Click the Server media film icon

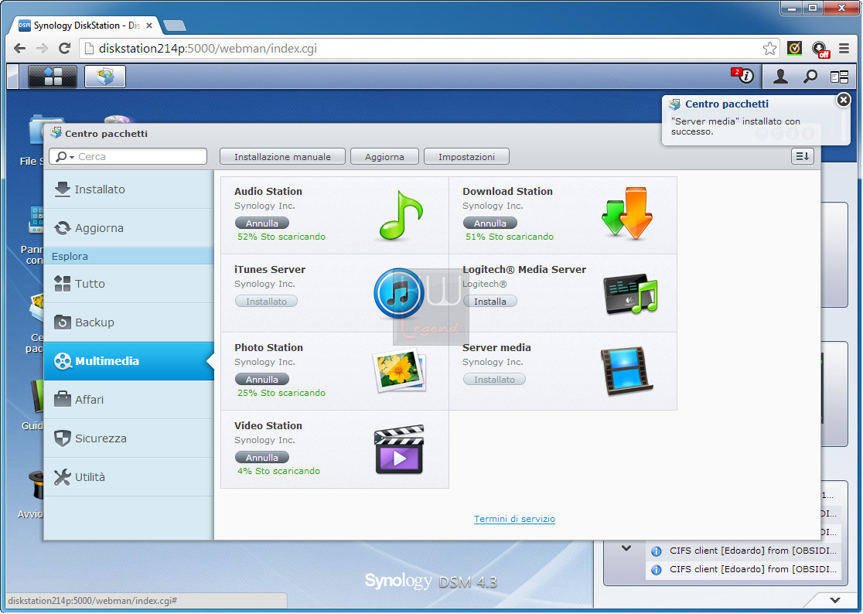[x=626, y=371]
